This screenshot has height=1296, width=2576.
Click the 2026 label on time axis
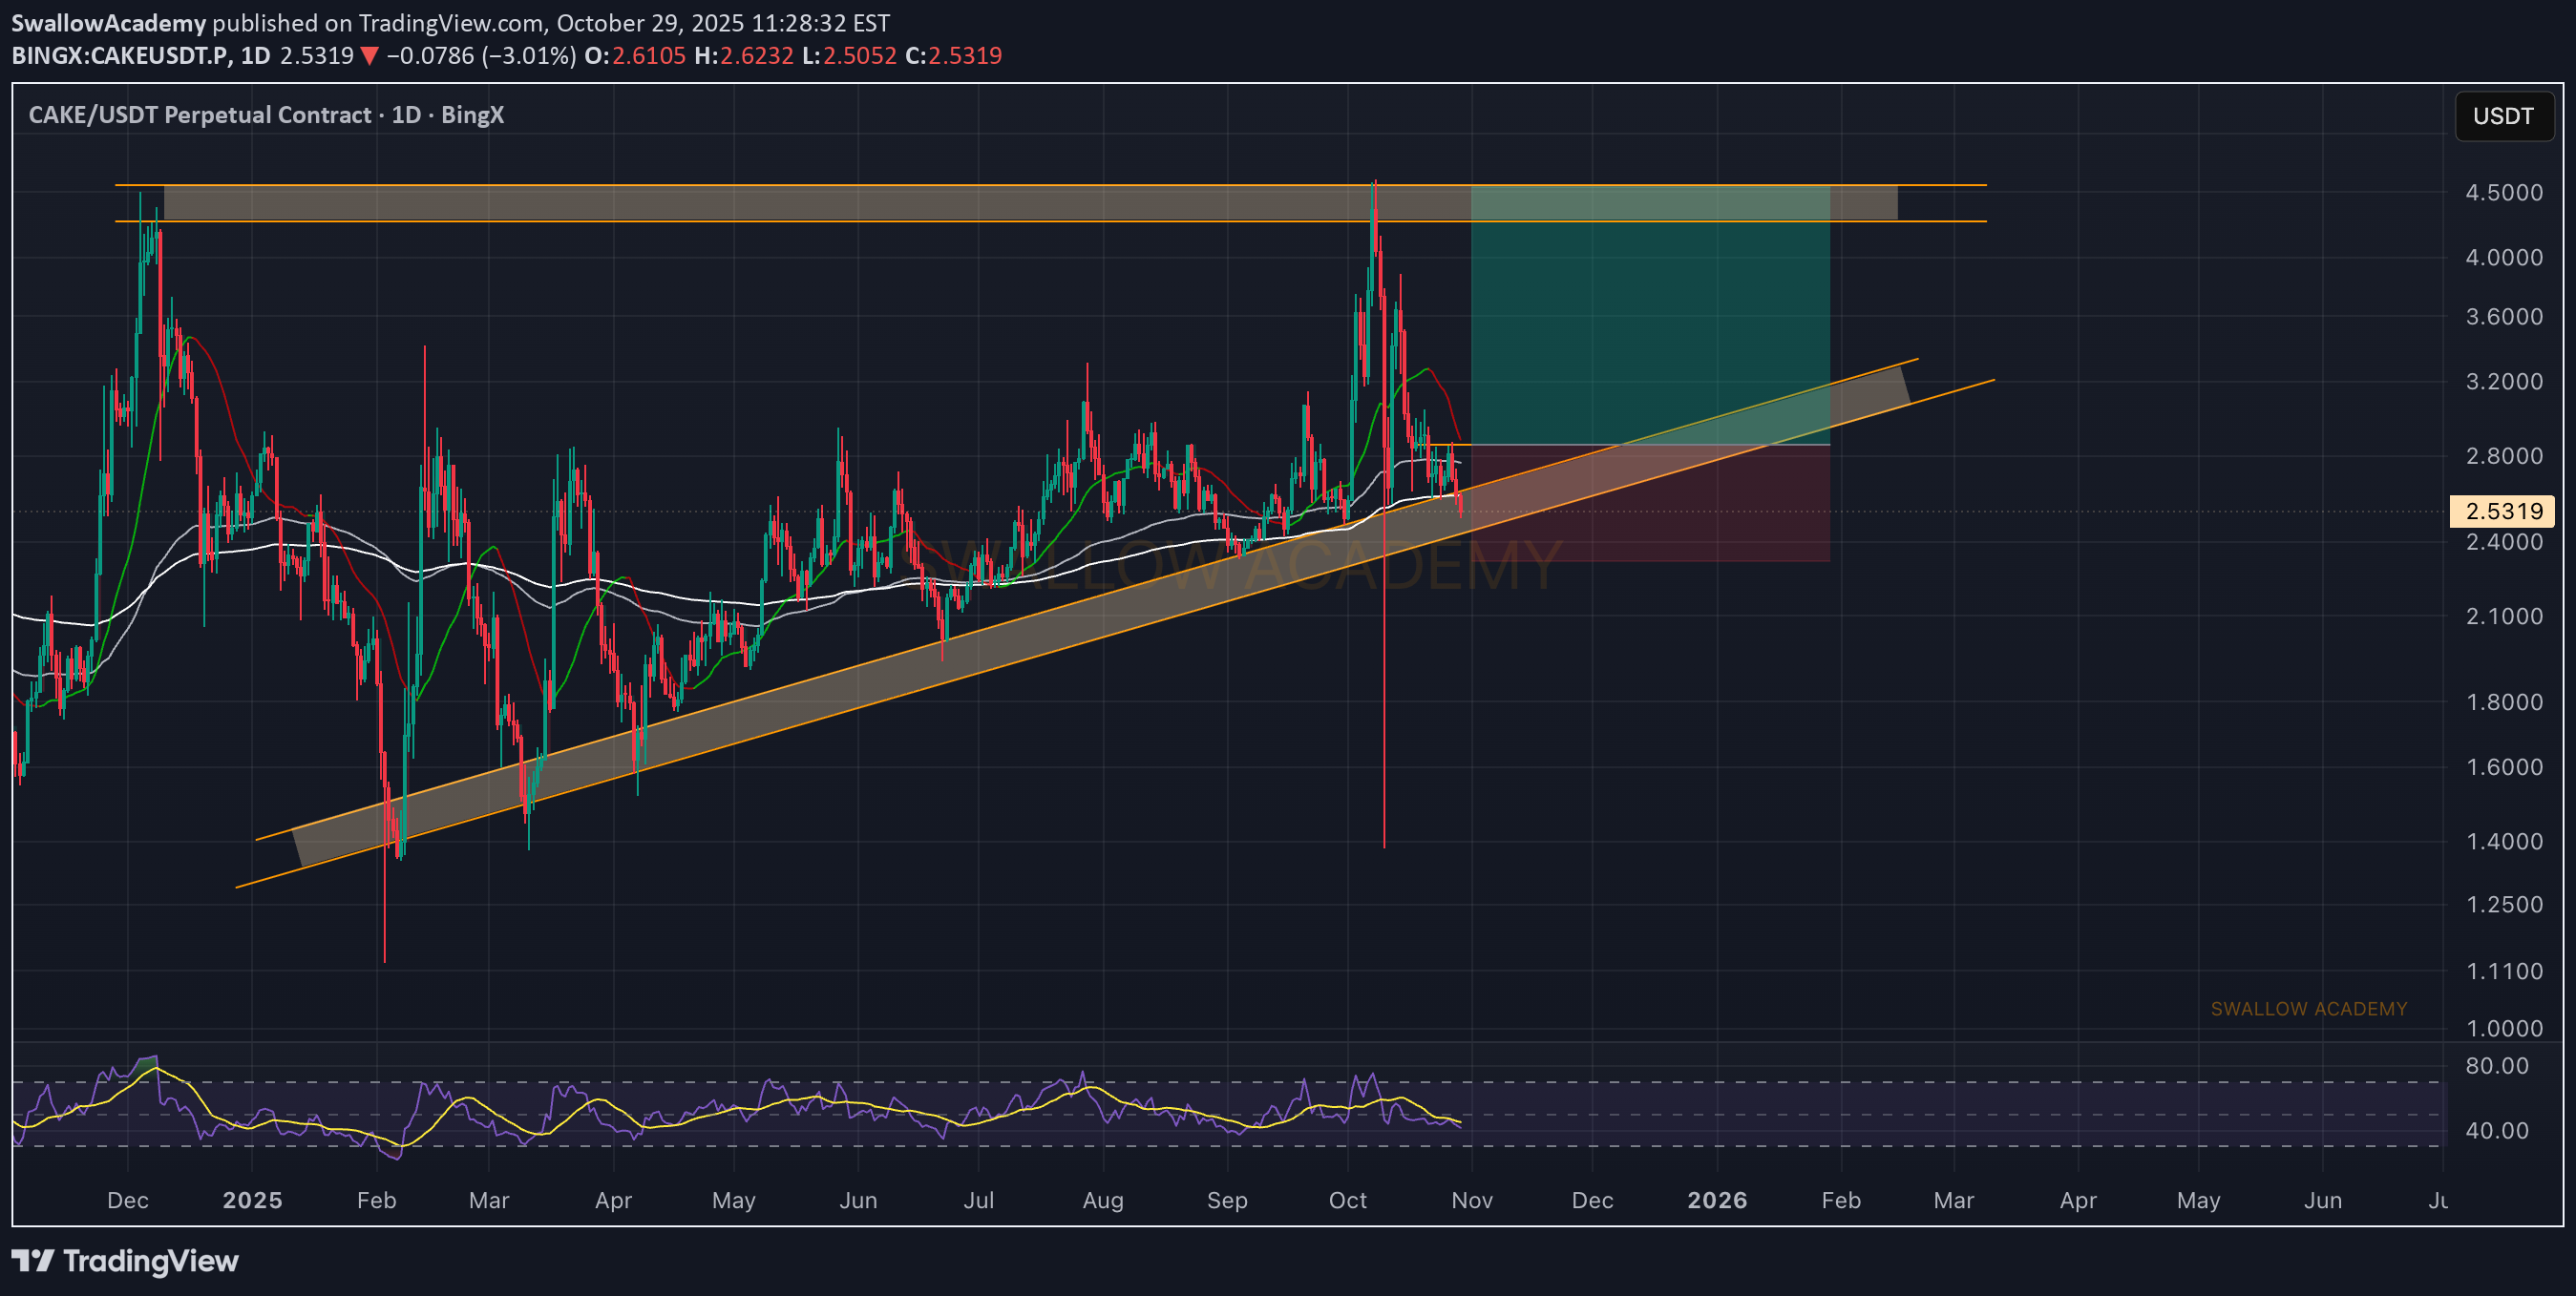(x=1716, y=1200)
